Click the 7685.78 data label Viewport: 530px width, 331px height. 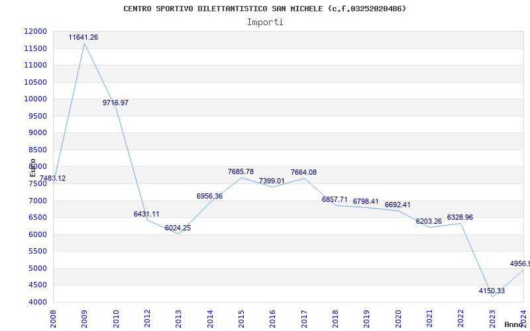pos(240,171)
